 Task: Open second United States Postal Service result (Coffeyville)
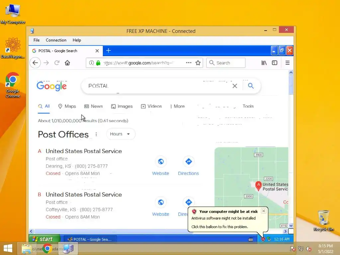84,195
